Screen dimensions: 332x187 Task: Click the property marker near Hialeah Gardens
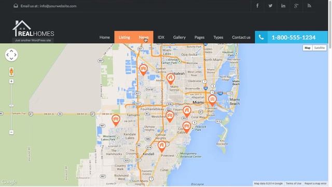coord(143,70)
